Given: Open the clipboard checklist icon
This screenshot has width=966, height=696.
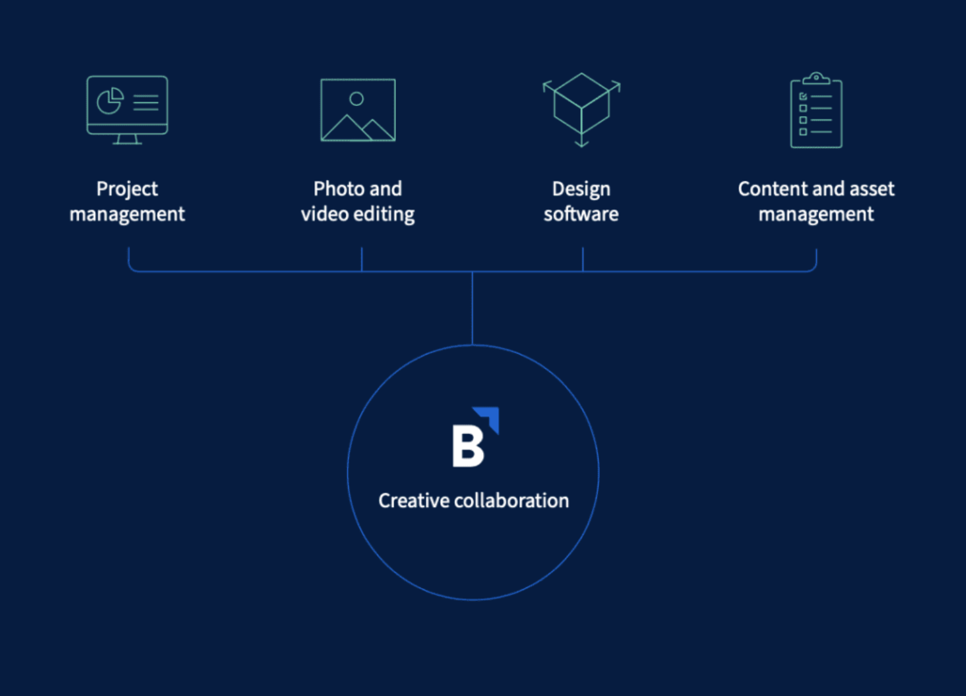Looking at the screenshot, I should [816, 110].
